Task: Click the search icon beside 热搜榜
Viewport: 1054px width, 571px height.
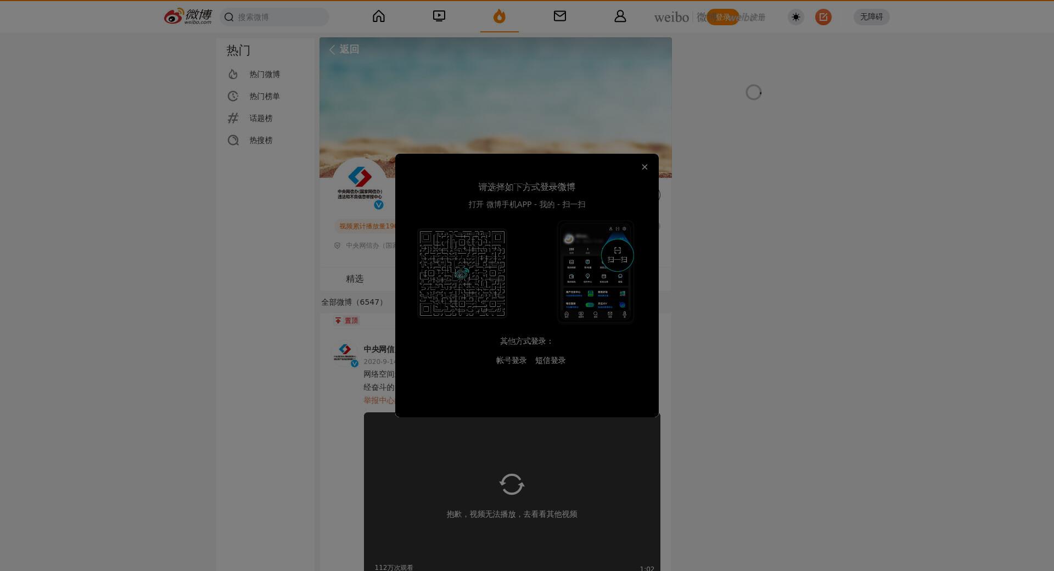Action: (233, 140)
